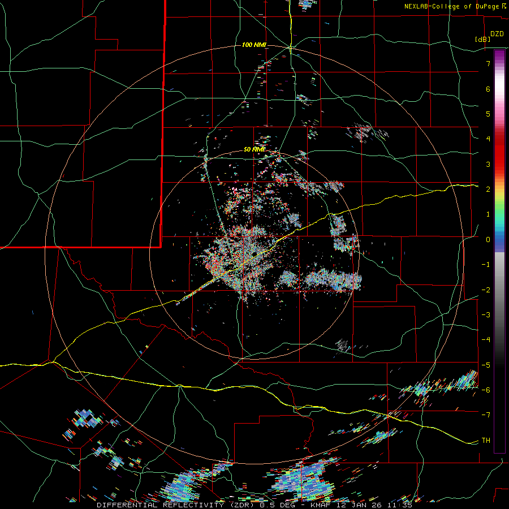Click the 2 value on the color scale
Image resolution: width=509 pixels, height=509 pixels.
click(488, 189)
